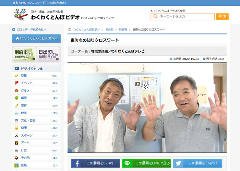Click 文化・歴史 genre label
240x171 pixels.
click(x=28, y=121)
